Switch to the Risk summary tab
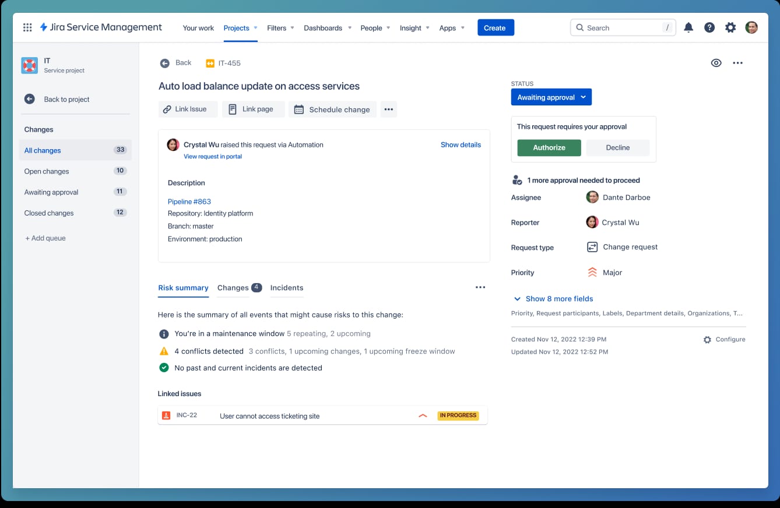780x508 pixels. 183,288
